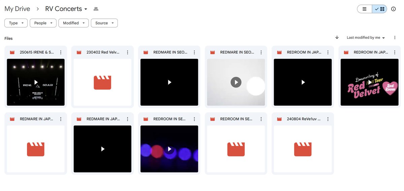The width and height of the screenshot is (404, 191).
Task: Change the Last modified by me sort option
Action: 366,38
